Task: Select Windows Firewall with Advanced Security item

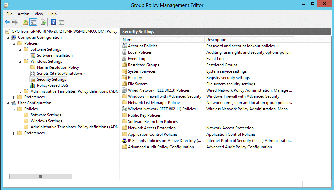Action: point(164,96)
